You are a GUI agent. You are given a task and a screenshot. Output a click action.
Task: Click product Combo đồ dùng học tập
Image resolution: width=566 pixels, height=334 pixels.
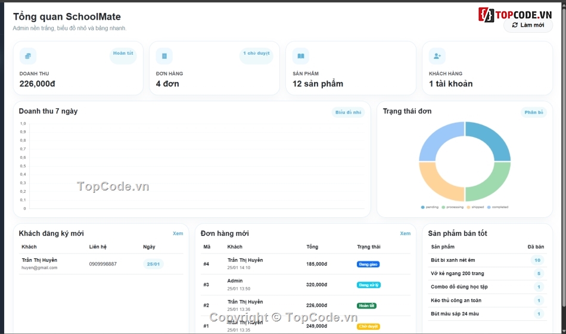point(459,287)
